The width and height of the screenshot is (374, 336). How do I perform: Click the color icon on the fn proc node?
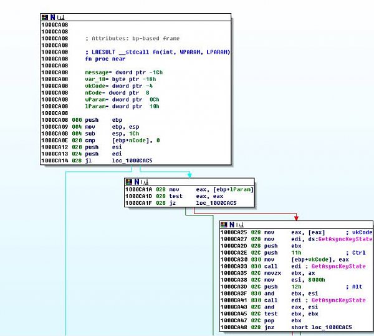[x=45, y=17]
